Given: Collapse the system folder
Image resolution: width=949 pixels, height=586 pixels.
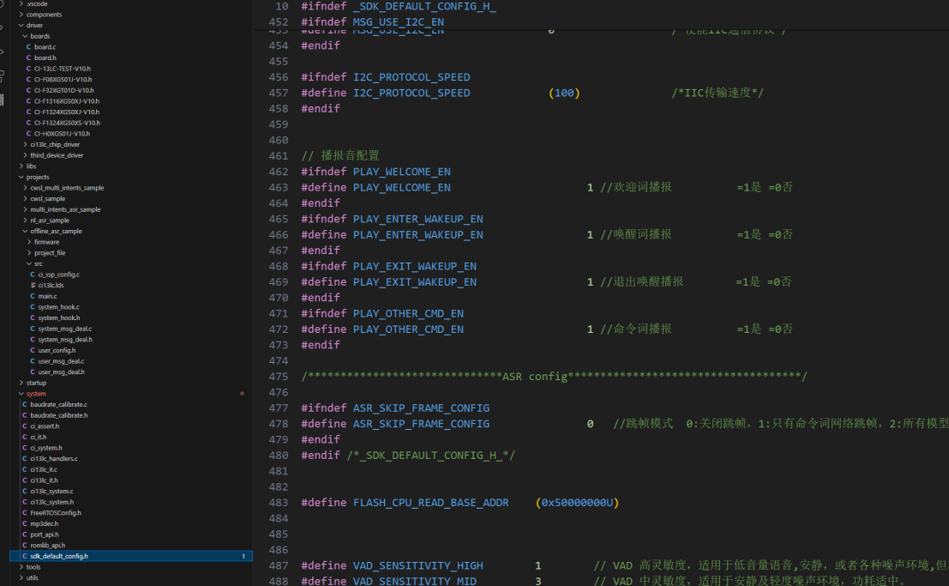Looking at the screenshot, I should [21, 394].
